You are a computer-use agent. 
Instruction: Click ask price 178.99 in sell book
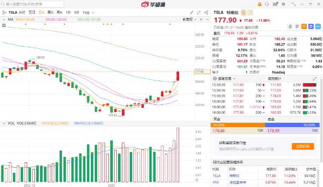coord(273,131)
